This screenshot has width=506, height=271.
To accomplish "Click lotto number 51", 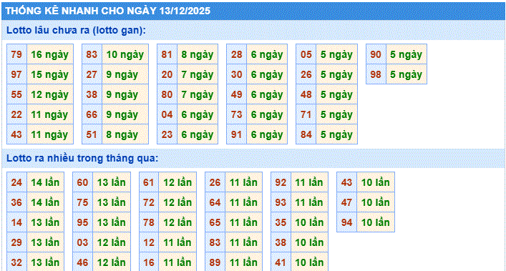I will (x=92, y=134).
